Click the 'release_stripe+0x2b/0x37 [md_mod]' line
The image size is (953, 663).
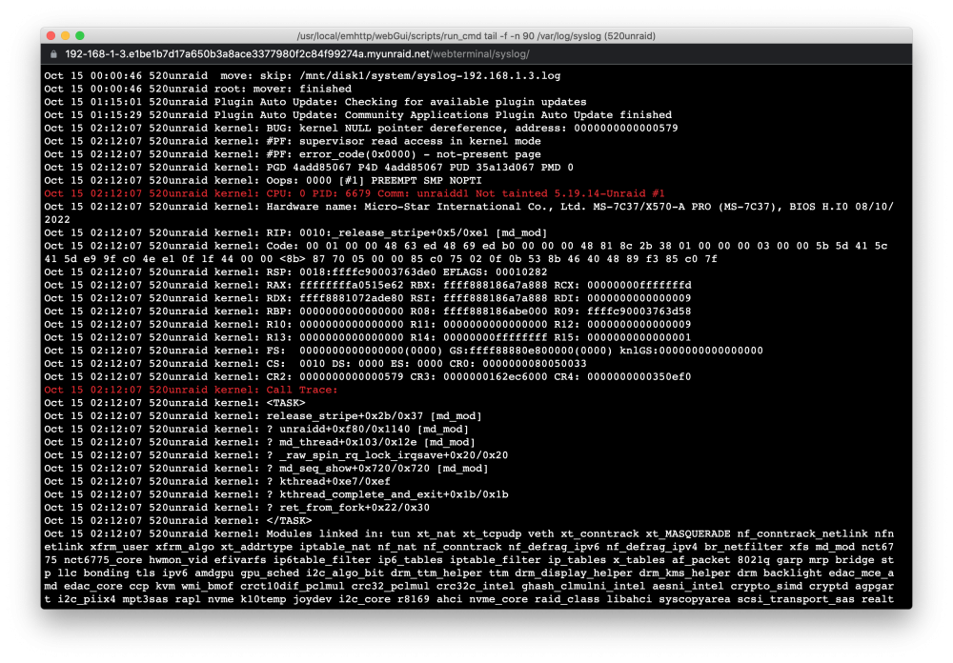(x=263, y=415)
